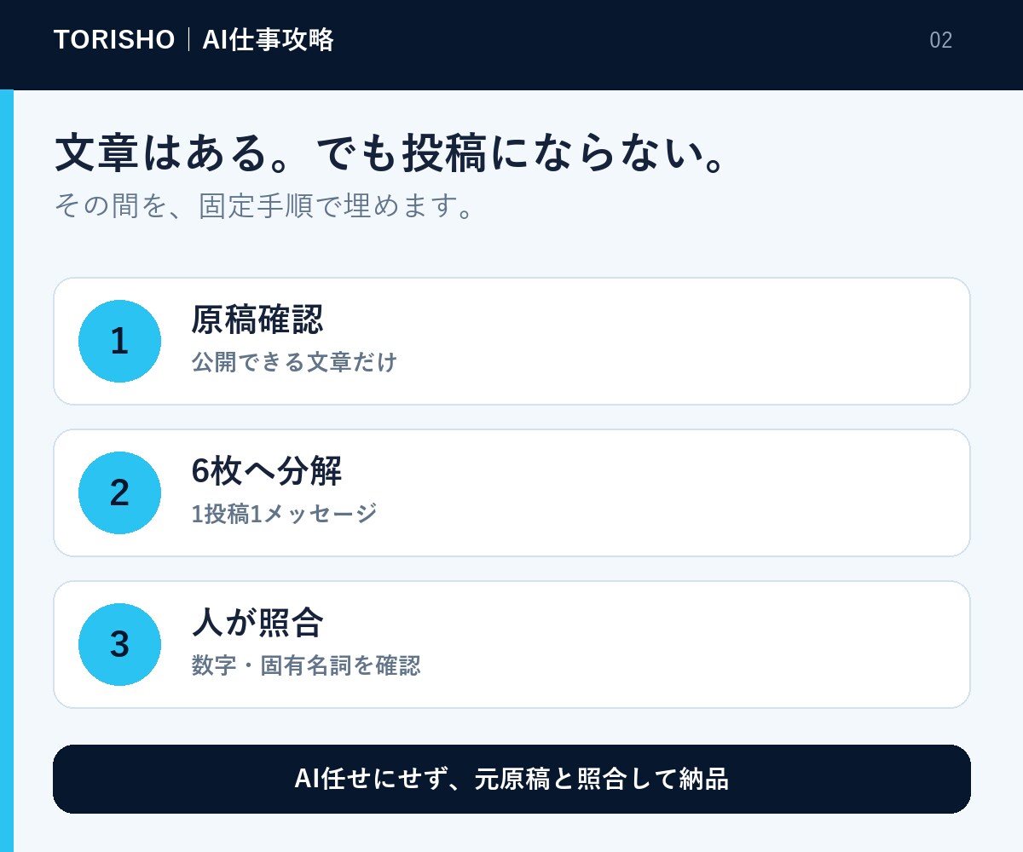Click the 公開できる文章だけ description text
The height and width of the screenshot is (852, 1023).
pyautogui.click(x=294, y=362)
